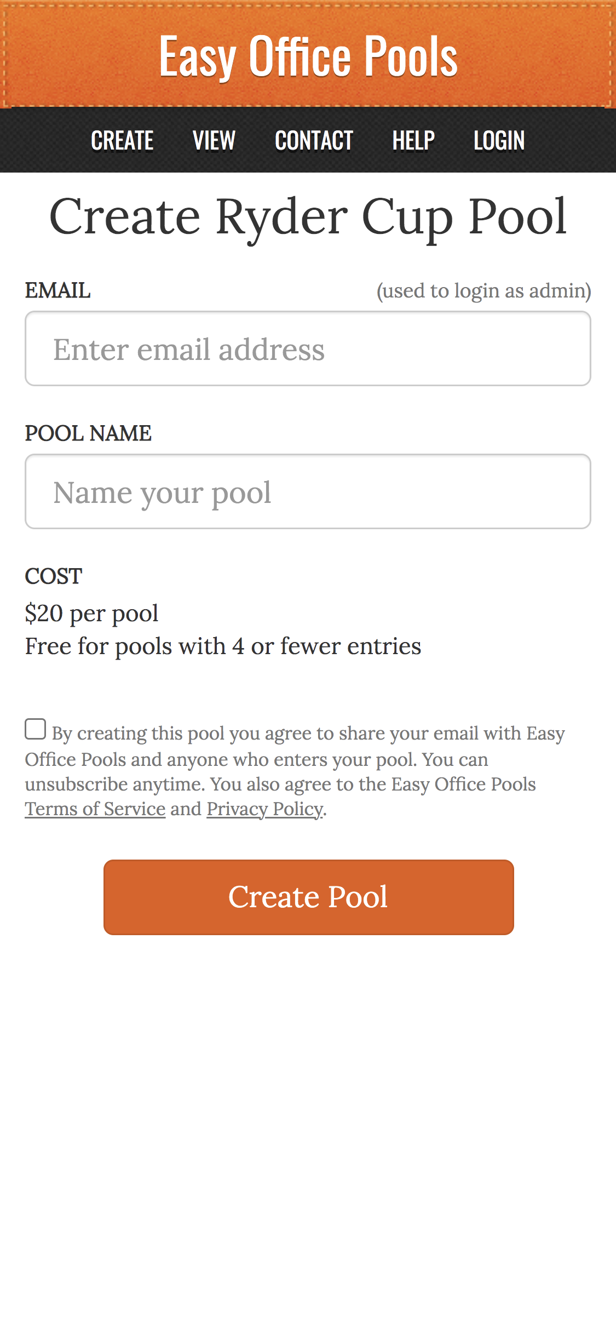Viewport: 616px width, 1334px height.
Task: Open the Terms of Service link
Action: [x=95, y=809]
